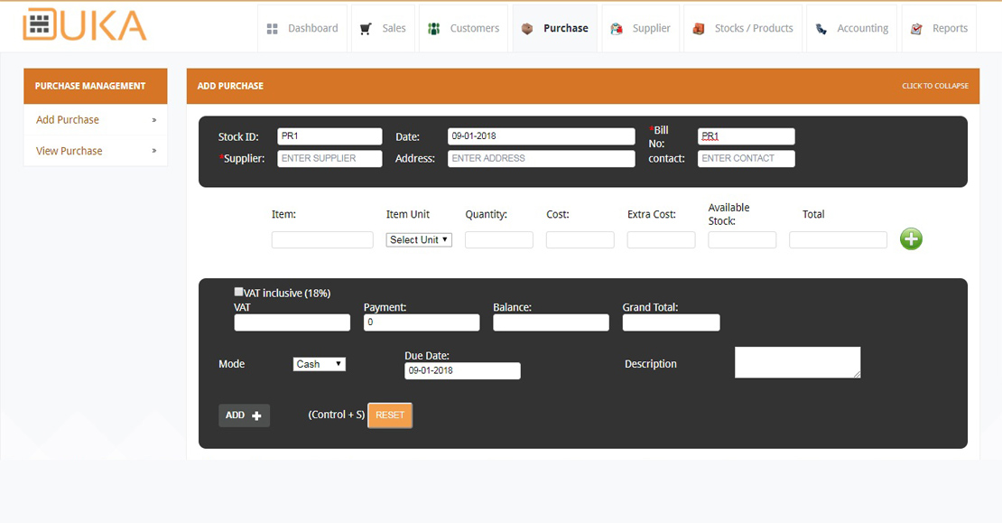Screen dimensions: 1002x523
Task: Click the Bill No field
Action: coord(747,136)
